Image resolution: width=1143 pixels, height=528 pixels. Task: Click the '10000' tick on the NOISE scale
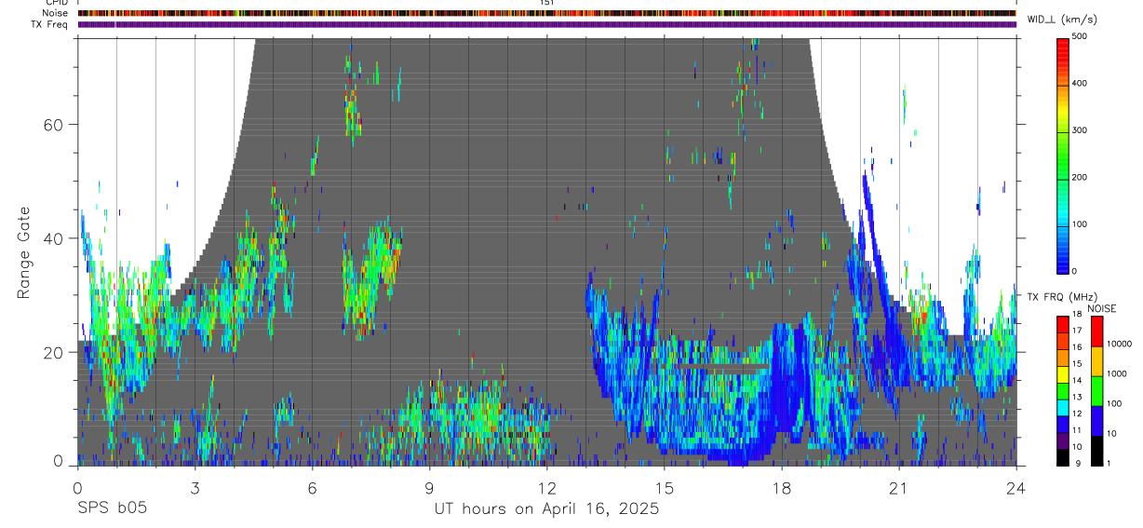pyautogui.click(x=1119, y=344)
